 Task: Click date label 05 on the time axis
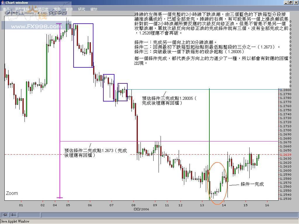point(68,205)
